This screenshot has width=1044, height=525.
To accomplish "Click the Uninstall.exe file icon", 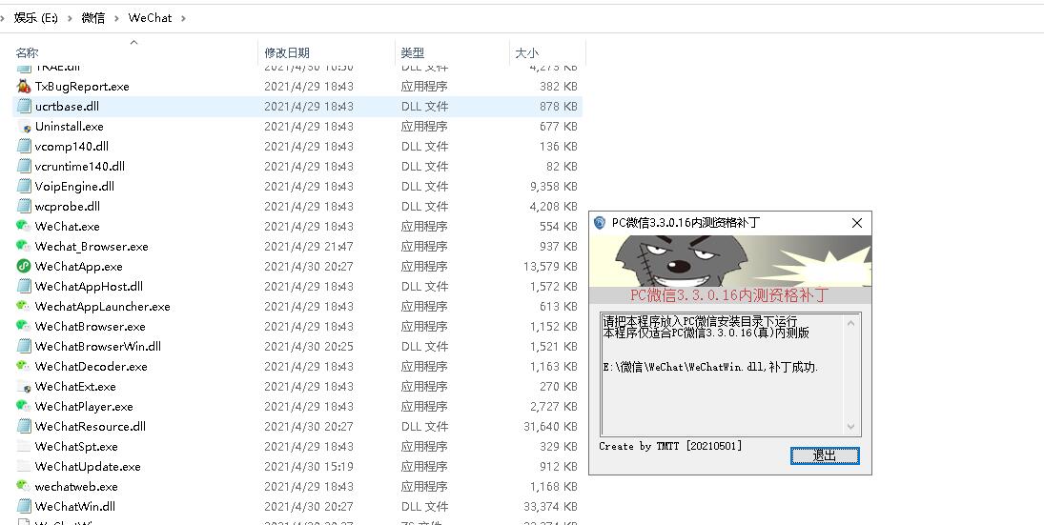I will click(x=24, y=127).
